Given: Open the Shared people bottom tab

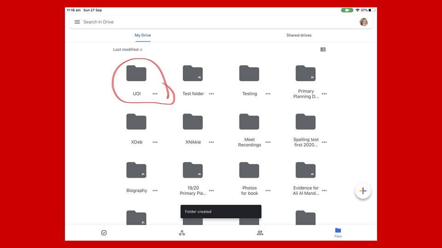Looking at the screenshot, I should pyautogui.click(x=260, y=233).
